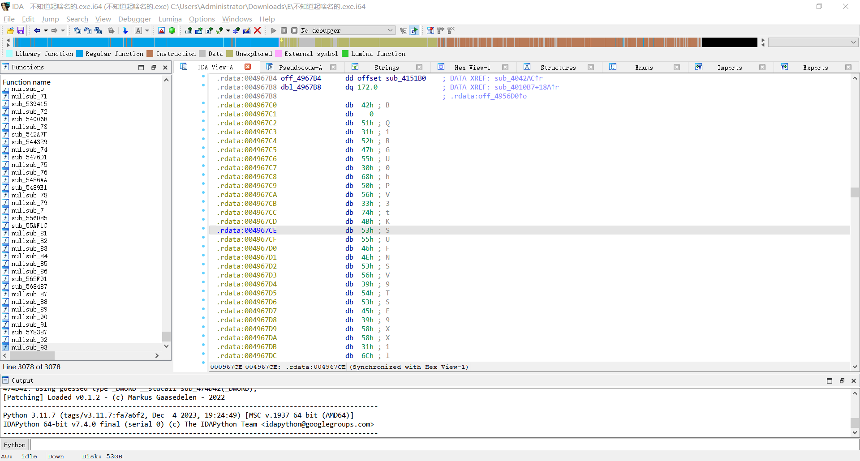Click the Lumina function green legend swatch
The width and height of the screenshot is (860, 461).
click(345, 54)
